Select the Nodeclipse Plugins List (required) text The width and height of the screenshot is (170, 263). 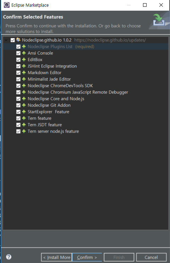coord(61,47)
